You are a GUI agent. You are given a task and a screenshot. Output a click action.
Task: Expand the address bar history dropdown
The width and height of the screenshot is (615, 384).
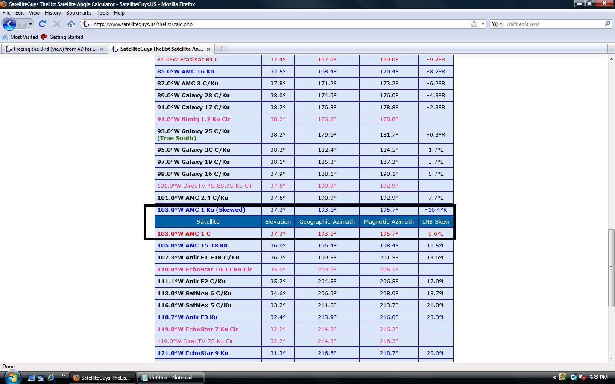point(483,24)
